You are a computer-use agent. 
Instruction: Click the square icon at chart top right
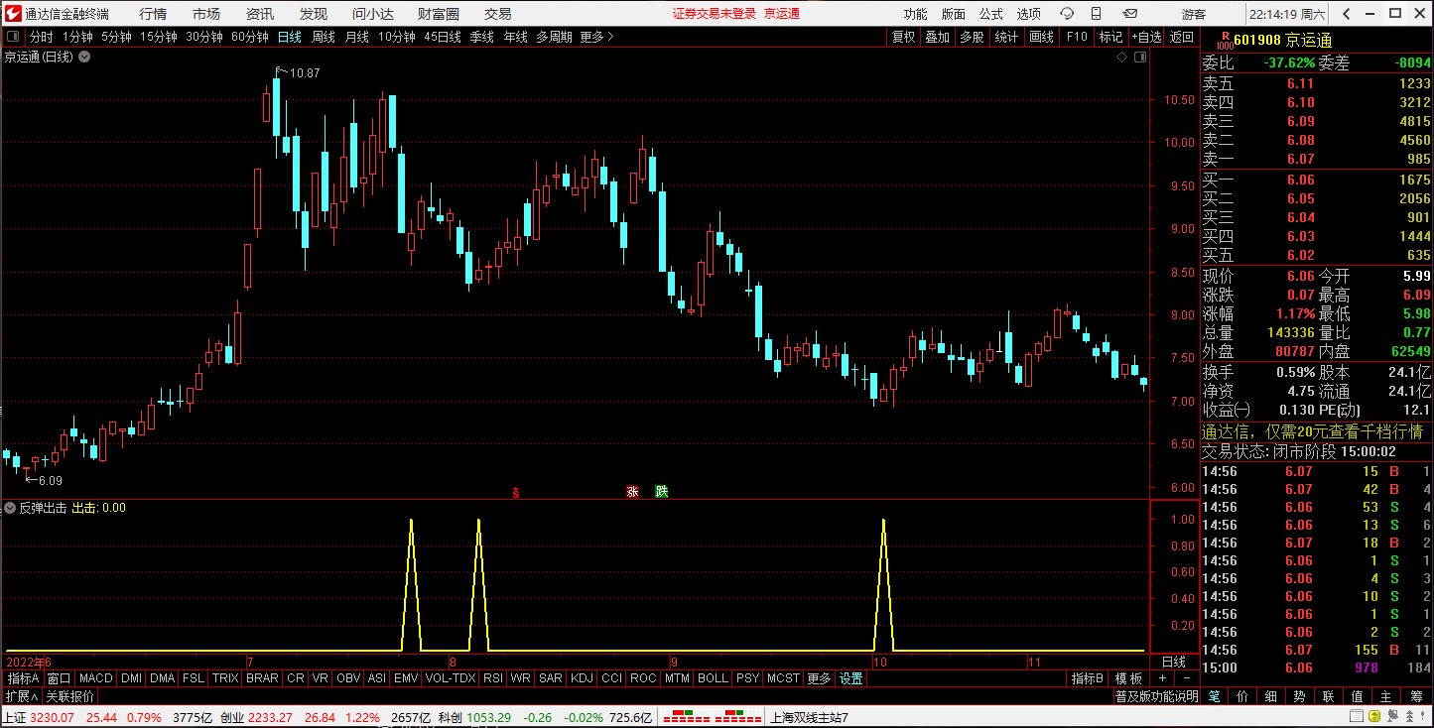pos(1140,57)
